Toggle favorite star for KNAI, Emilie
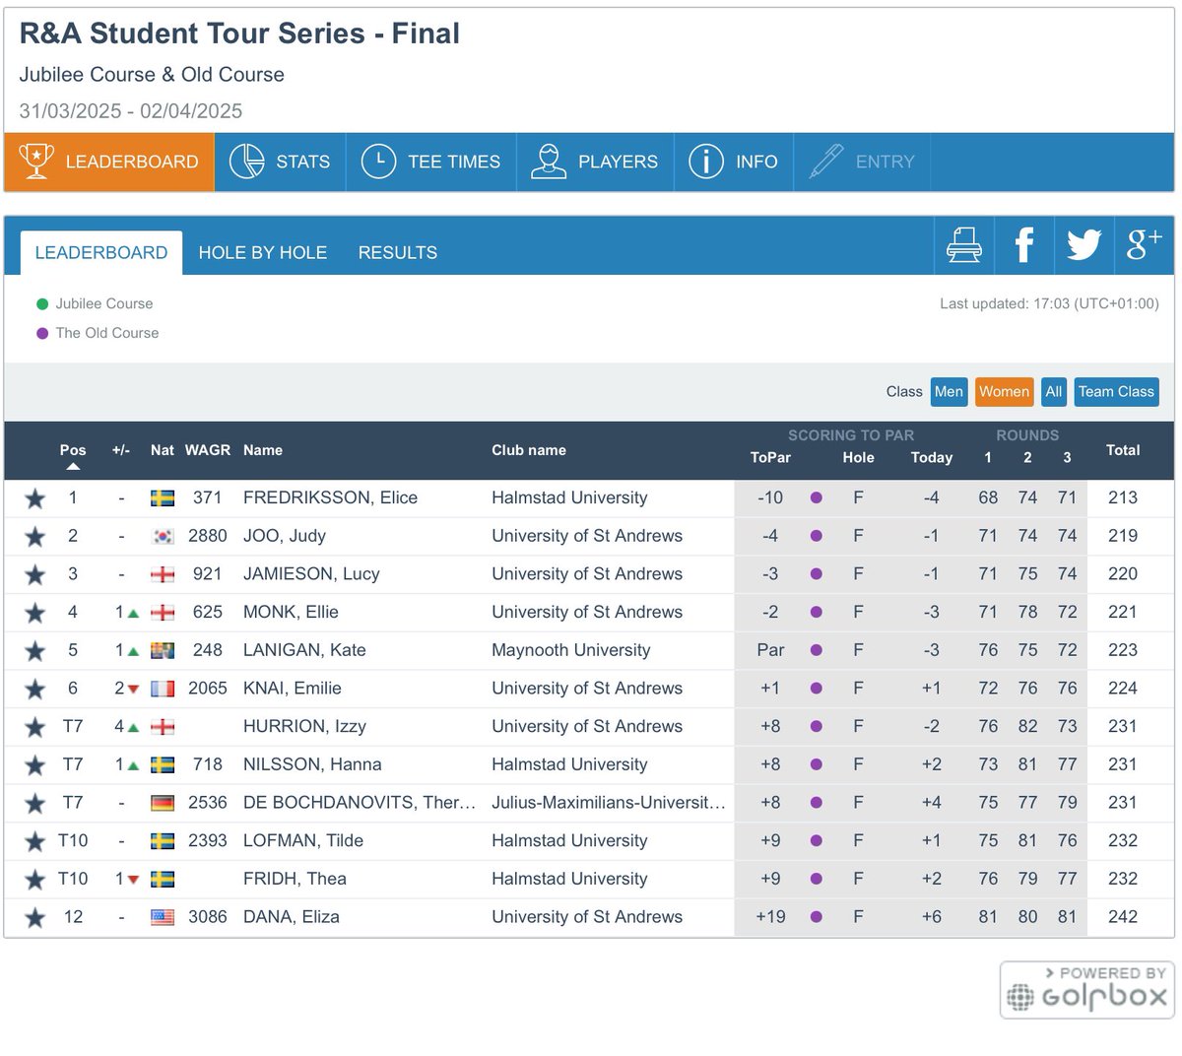Image resolution: width=1182 pixels, height=1056 pixels. [35, 689]
